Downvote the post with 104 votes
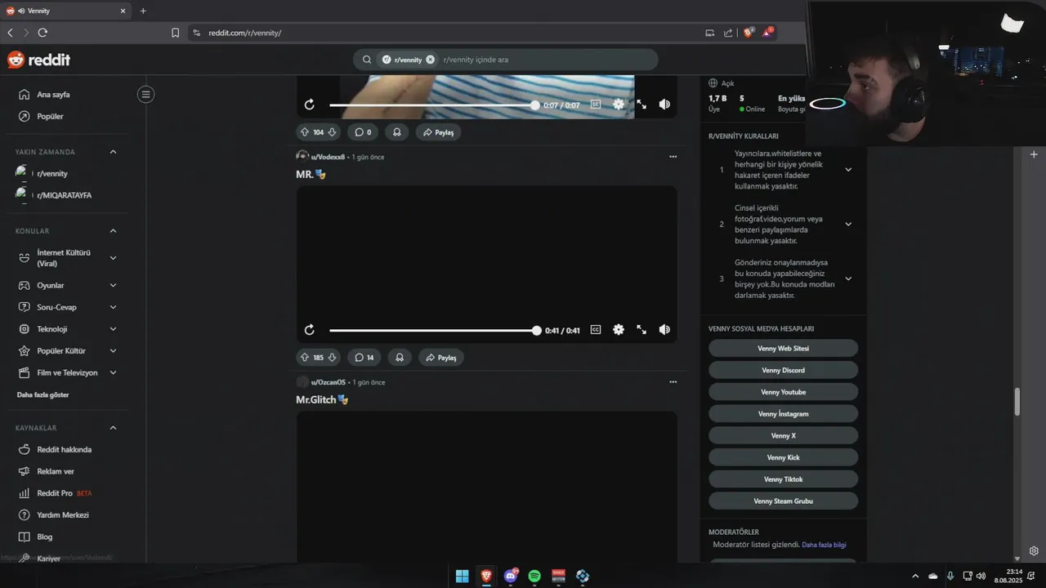Image resolution: width=1046 pixels, height=588 pixels. (332, 132)
